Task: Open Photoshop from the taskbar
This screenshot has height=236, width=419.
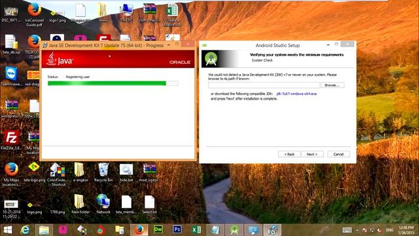Action: click(x=177, y=230)
